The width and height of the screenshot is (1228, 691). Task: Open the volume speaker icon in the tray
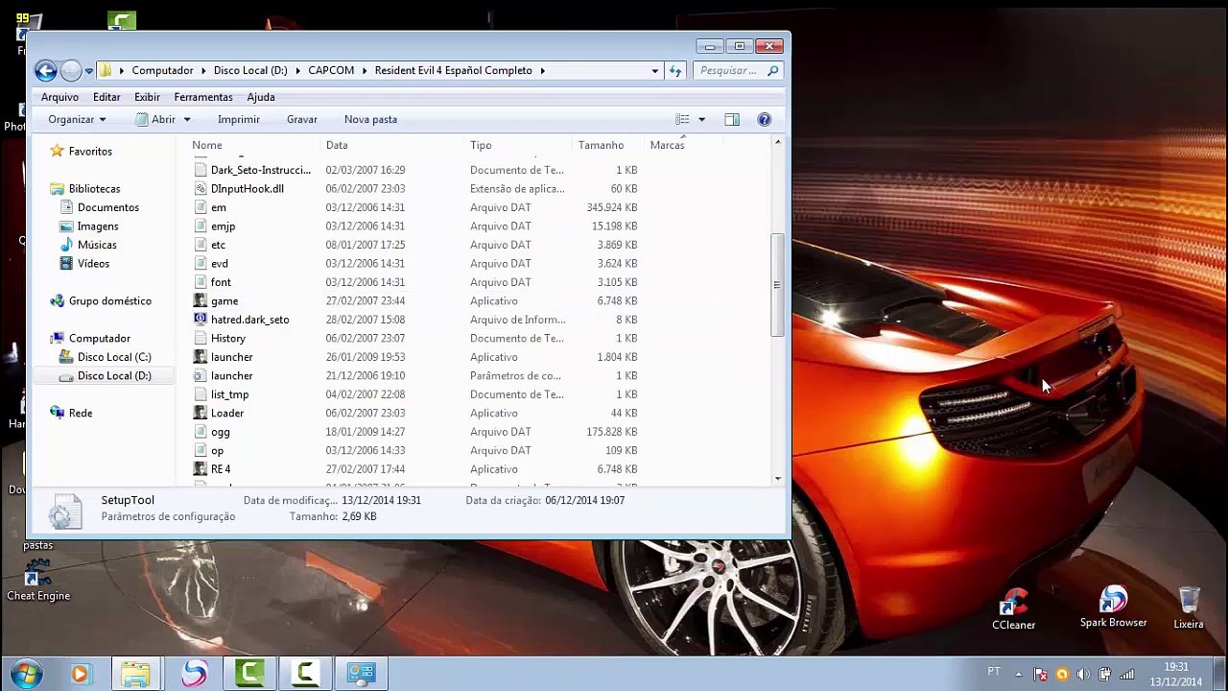(x=1083, y=674)
